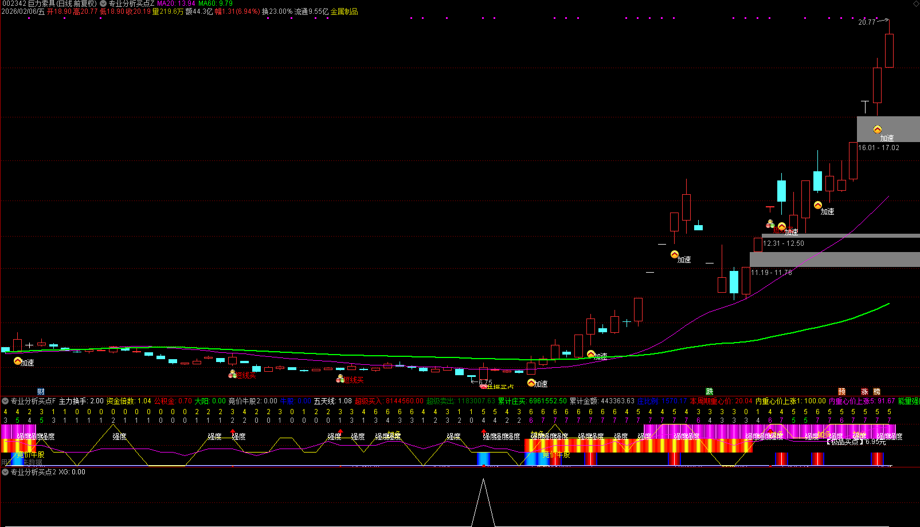Image resolution: width=920 pixels, height=527 pixels.
Task: Click the tall red candlestick at the 20.77 high
Action: coord(889,50)
